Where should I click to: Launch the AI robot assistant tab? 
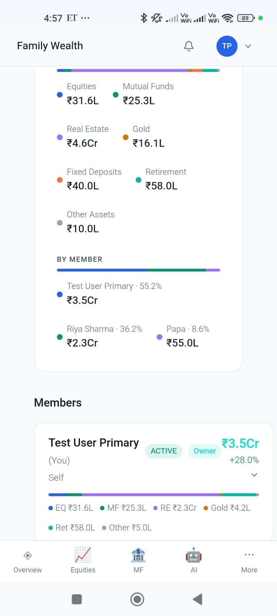pyautogui.click(x=194, y=555)
